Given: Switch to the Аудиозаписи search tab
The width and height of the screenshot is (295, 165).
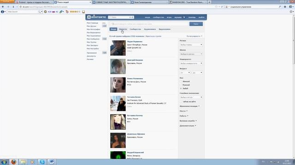Looking at the screenshot, I should (150, 29).
